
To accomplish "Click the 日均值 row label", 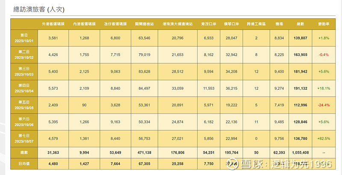I will pyautogui.click(x=24, y=163).
